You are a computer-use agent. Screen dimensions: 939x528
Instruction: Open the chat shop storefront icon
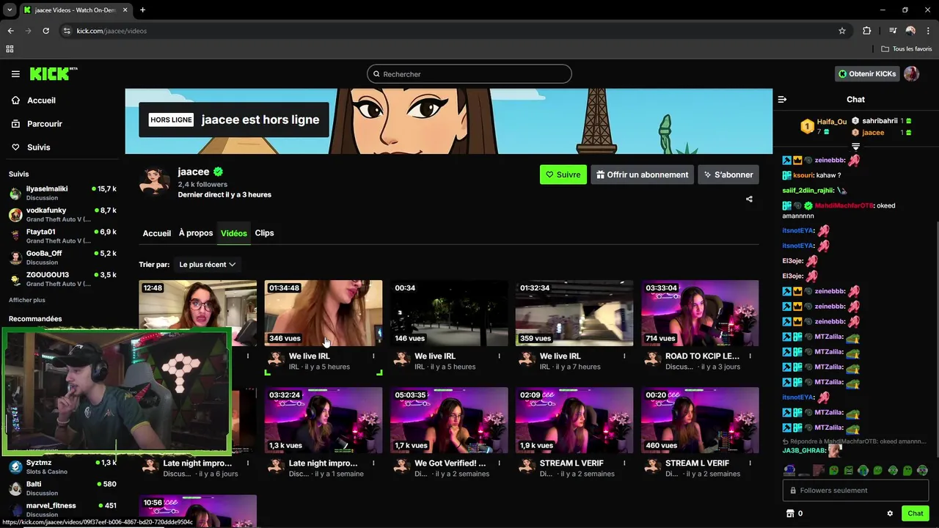(790, 513)
